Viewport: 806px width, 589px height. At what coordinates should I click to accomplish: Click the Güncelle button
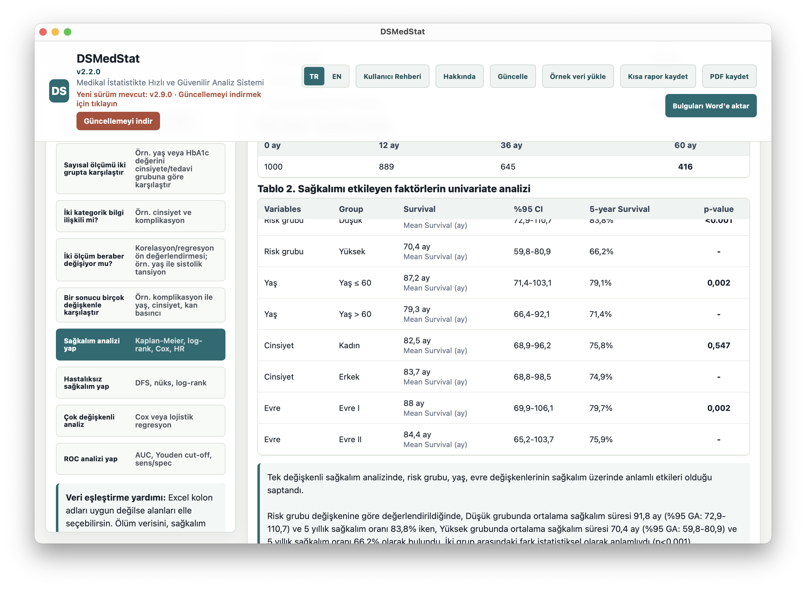tap(512, 76)
